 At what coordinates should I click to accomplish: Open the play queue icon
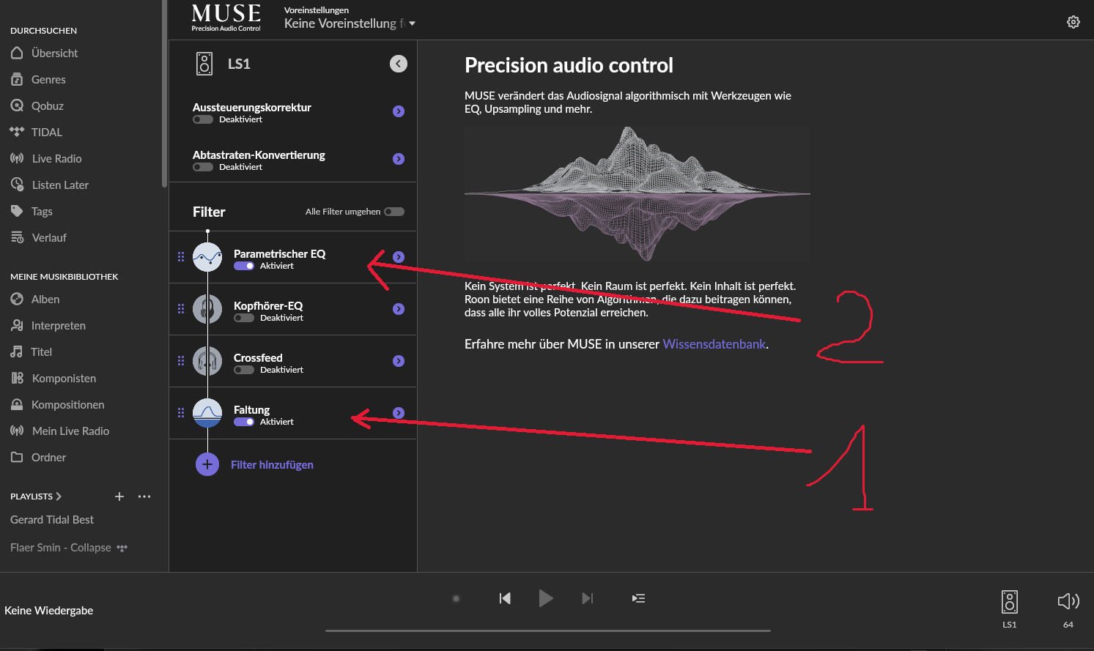click(x=639, y=598)
